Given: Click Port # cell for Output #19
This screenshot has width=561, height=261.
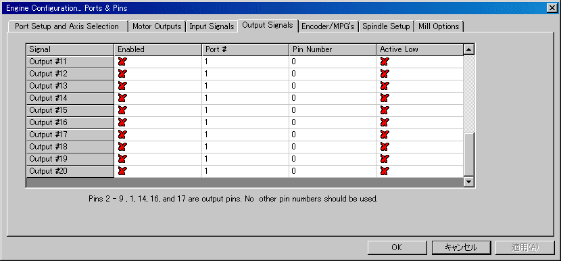Looking at the screenshot, I should pos(245,159).
